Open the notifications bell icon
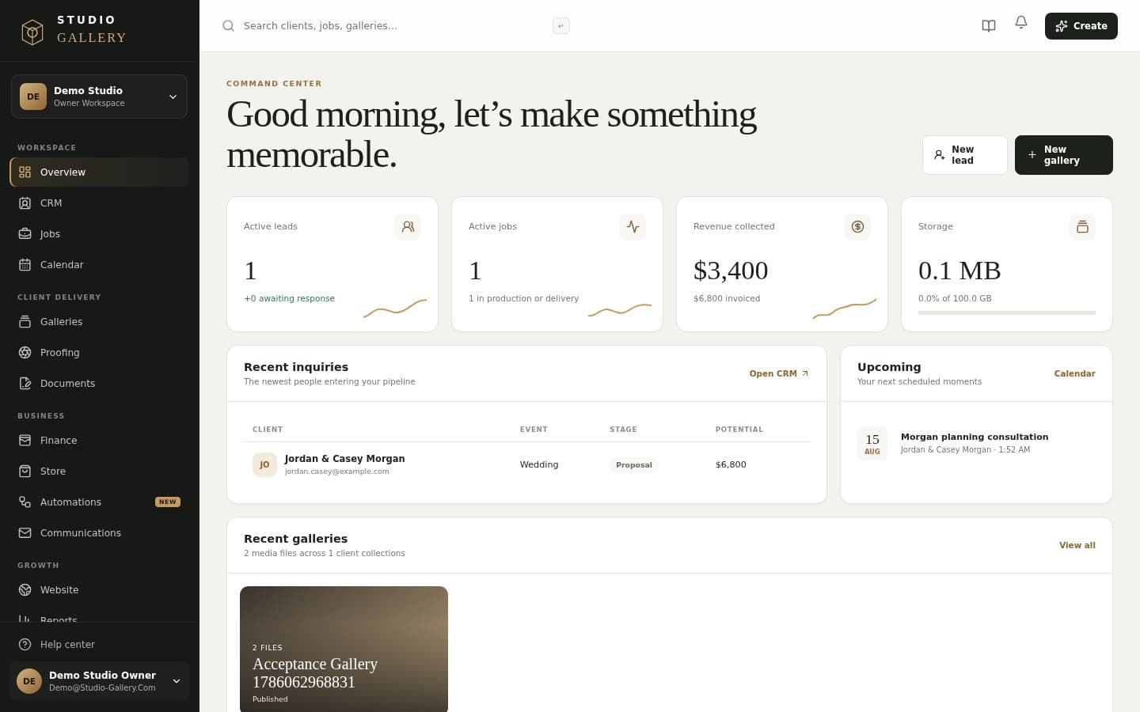 (1021, 23)
